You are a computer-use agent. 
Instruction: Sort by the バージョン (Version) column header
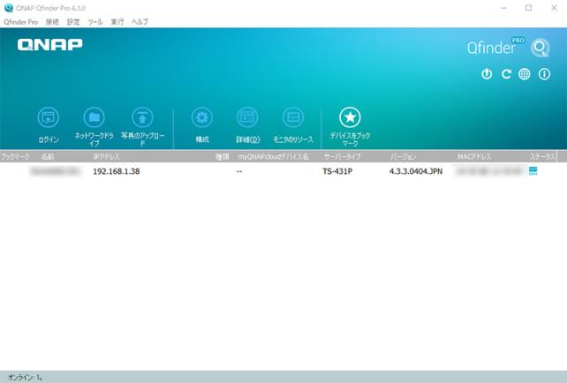point(403,157)
